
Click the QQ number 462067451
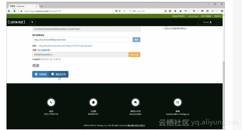[93, 114]
